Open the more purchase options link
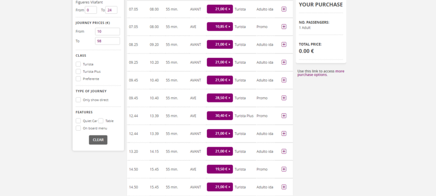The width and height of the screenshot is (436, 196). 321,73
